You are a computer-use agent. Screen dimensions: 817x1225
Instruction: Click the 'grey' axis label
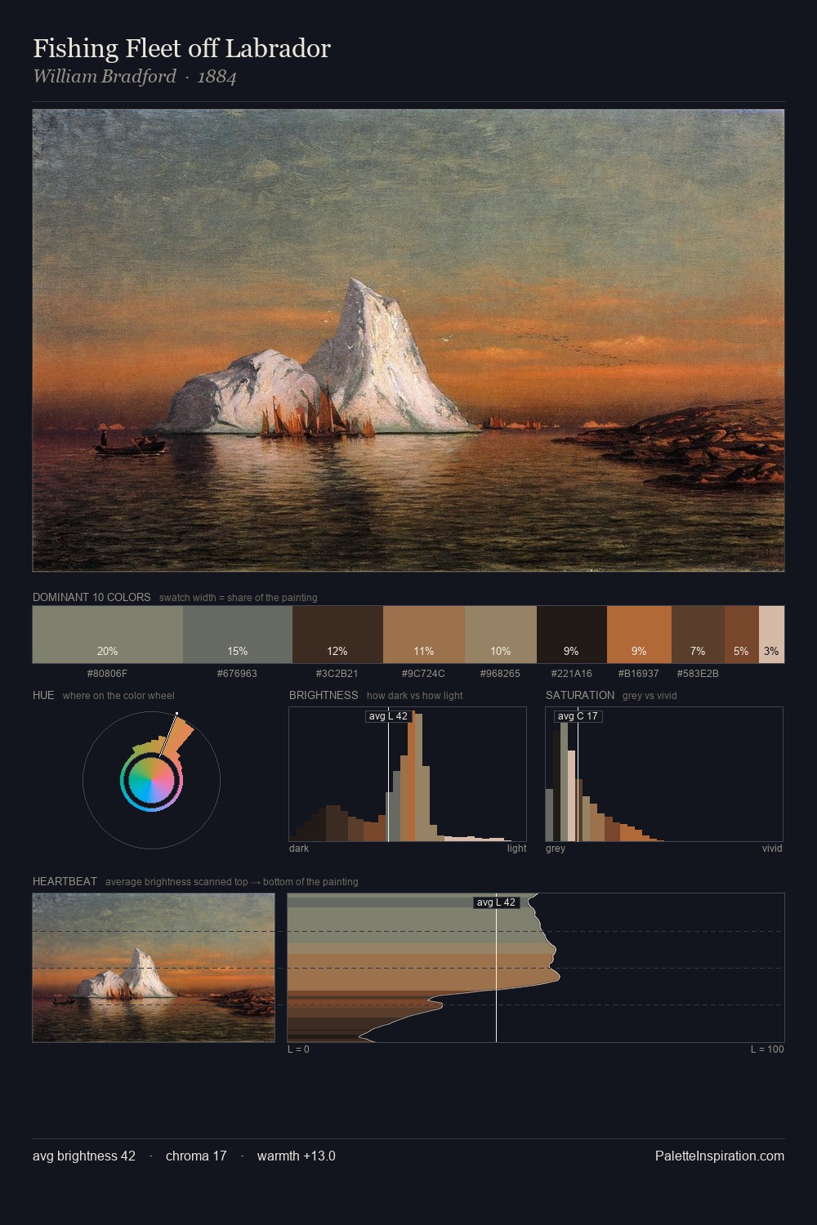(x=556, y=849)
